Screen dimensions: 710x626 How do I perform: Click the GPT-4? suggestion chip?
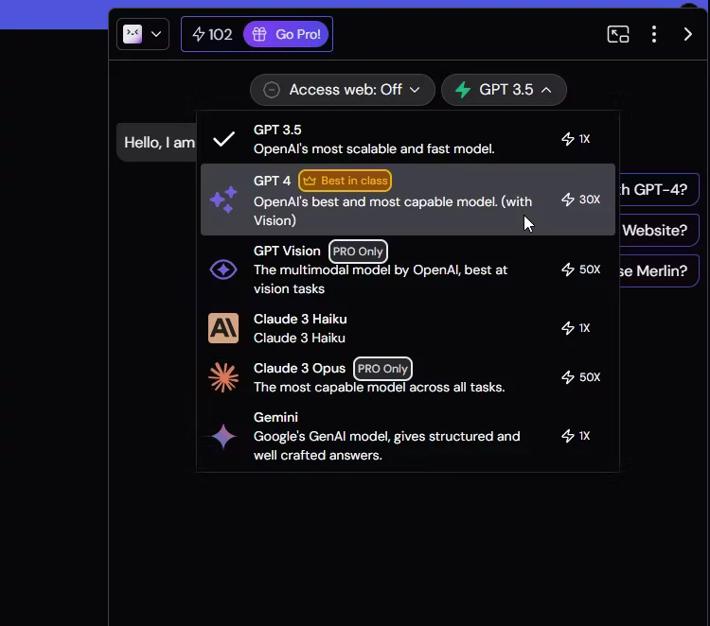tap(658, 189)
